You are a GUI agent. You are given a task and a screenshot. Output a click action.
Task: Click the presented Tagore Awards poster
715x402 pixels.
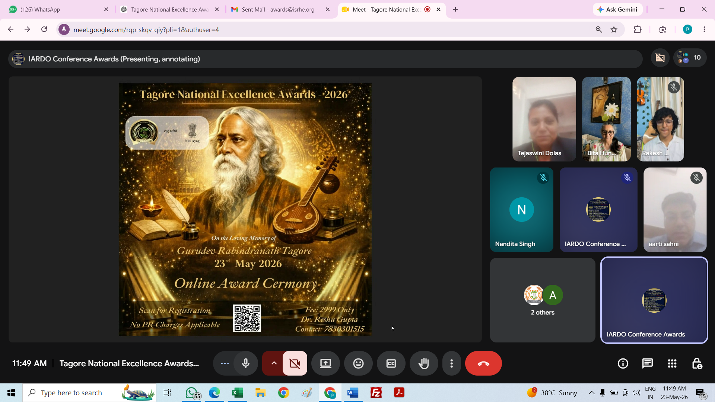[x=245, y=210]
